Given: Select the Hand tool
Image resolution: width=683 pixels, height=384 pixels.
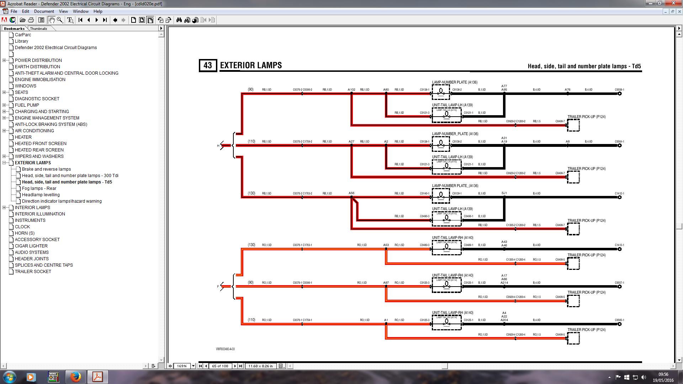Looking at the screenshot, I should (52, 20).
